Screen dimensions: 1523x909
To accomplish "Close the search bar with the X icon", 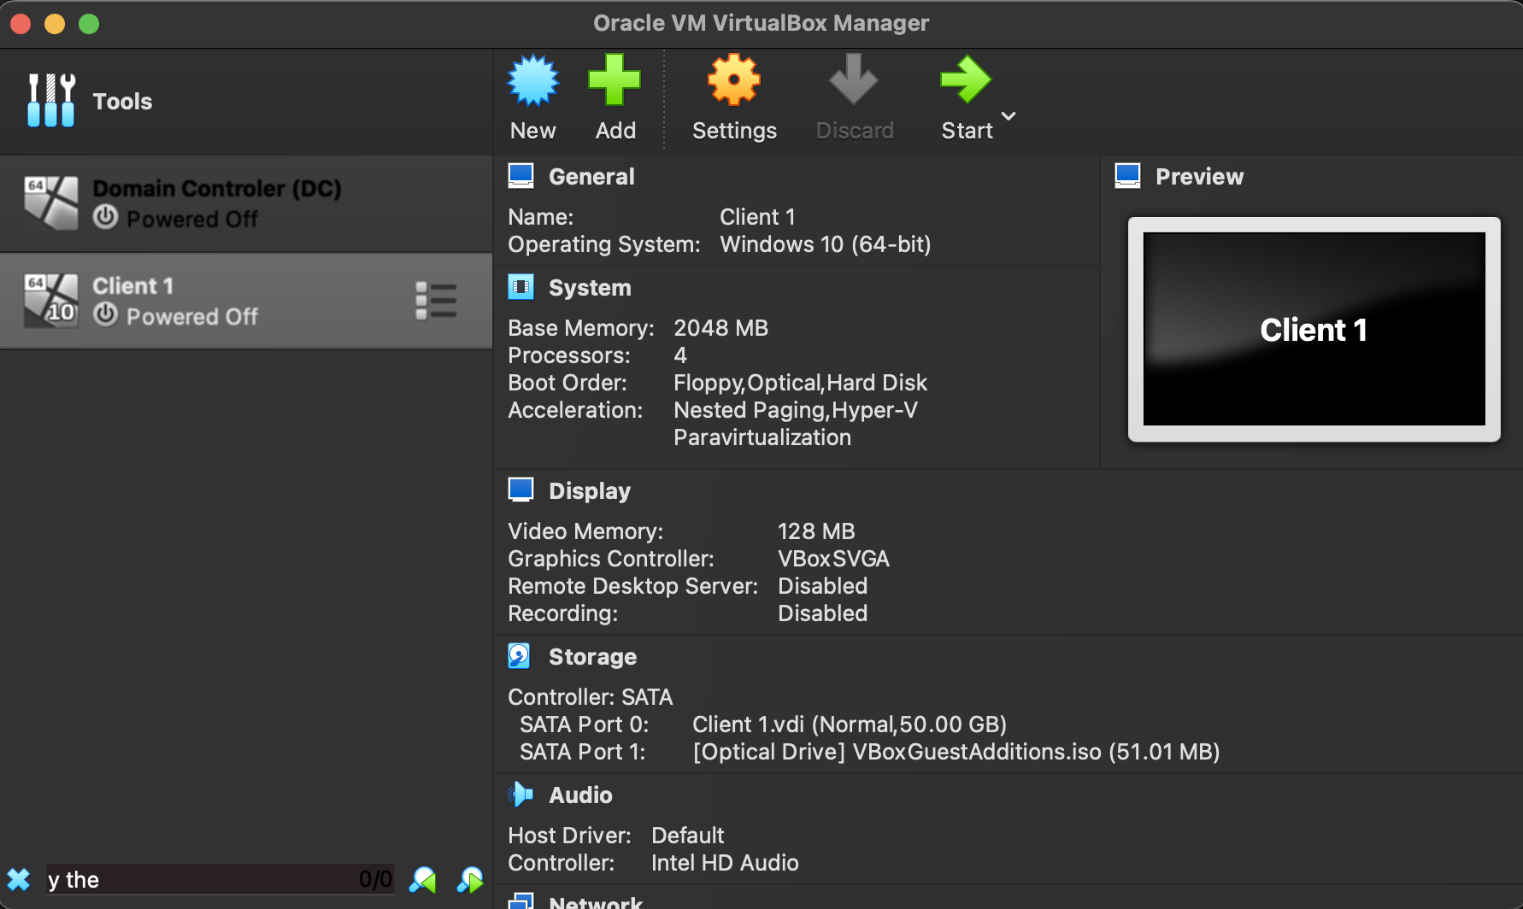I will tap(19, 879).
